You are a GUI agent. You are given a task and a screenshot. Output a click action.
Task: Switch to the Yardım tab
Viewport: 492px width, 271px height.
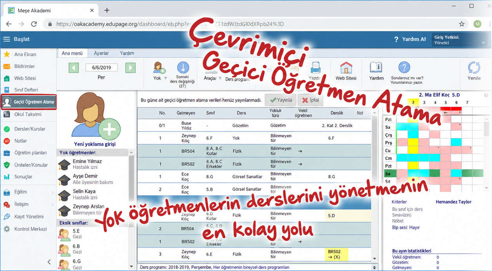tap(127, 53)
